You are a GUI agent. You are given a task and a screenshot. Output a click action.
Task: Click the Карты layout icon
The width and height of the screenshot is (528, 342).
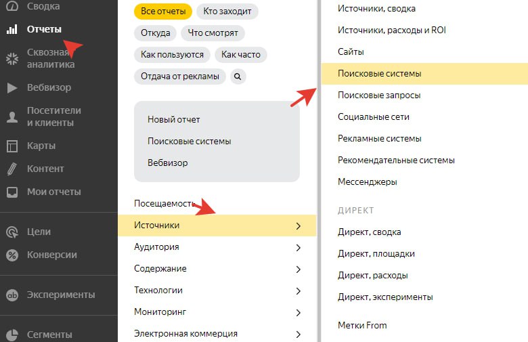click(x=12, y=146)
